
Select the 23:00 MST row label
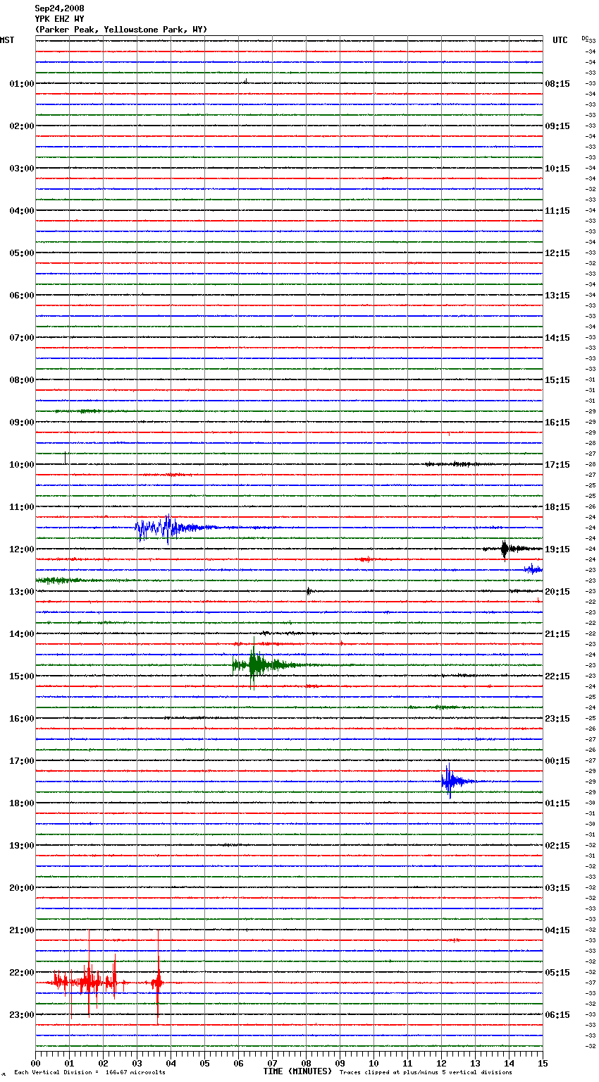22,1015
